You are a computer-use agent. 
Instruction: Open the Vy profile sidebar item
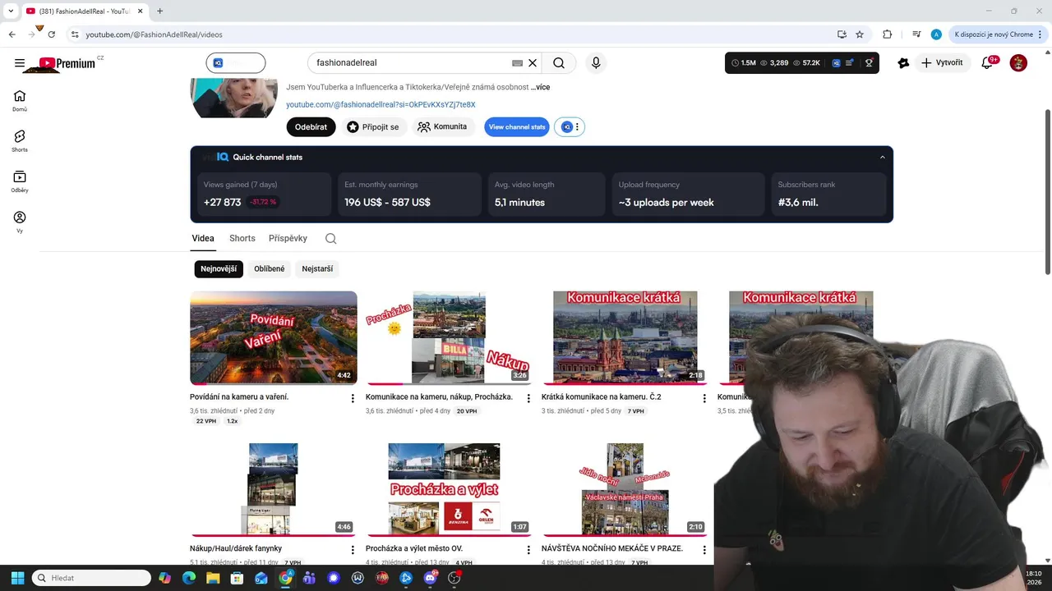[x=20, y=222]
